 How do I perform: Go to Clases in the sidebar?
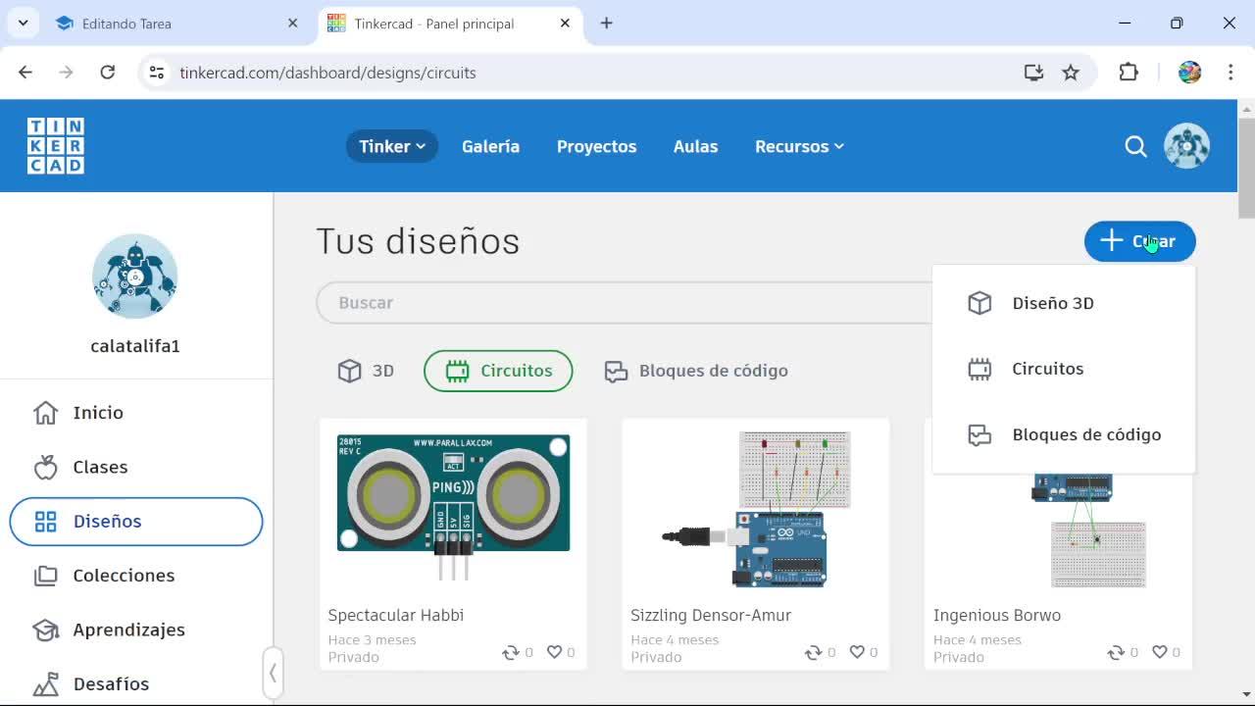(136, 467)
